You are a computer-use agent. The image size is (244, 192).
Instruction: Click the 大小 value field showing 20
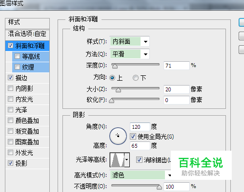177,89
